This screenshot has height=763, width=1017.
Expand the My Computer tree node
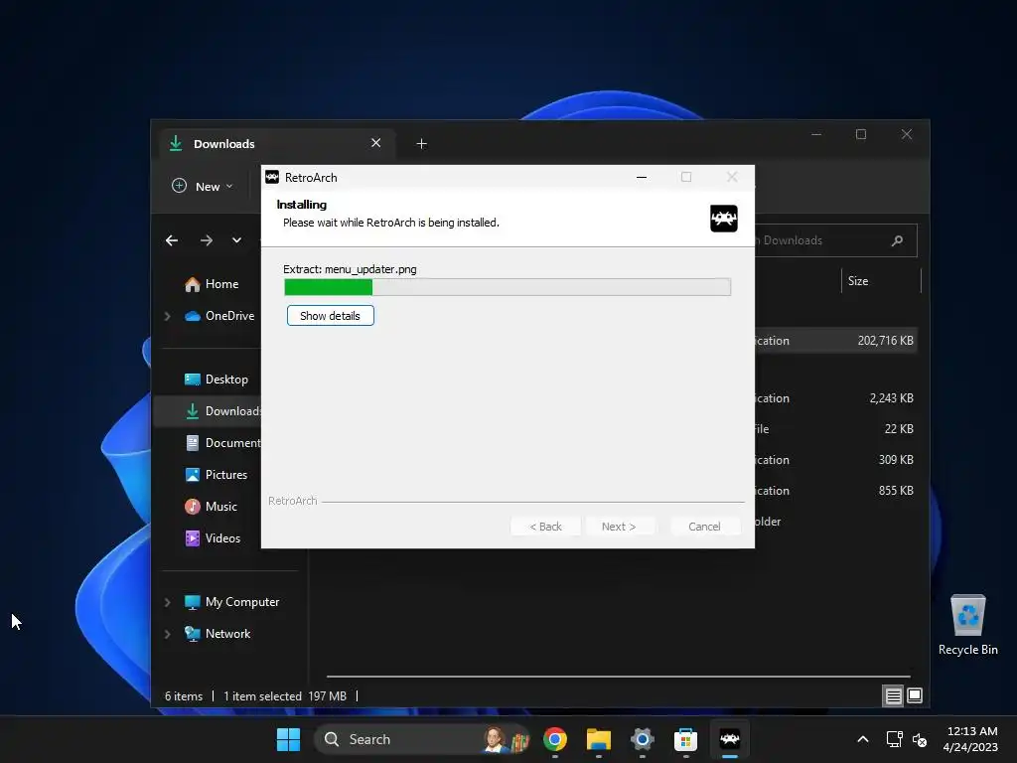pos(167,602)
